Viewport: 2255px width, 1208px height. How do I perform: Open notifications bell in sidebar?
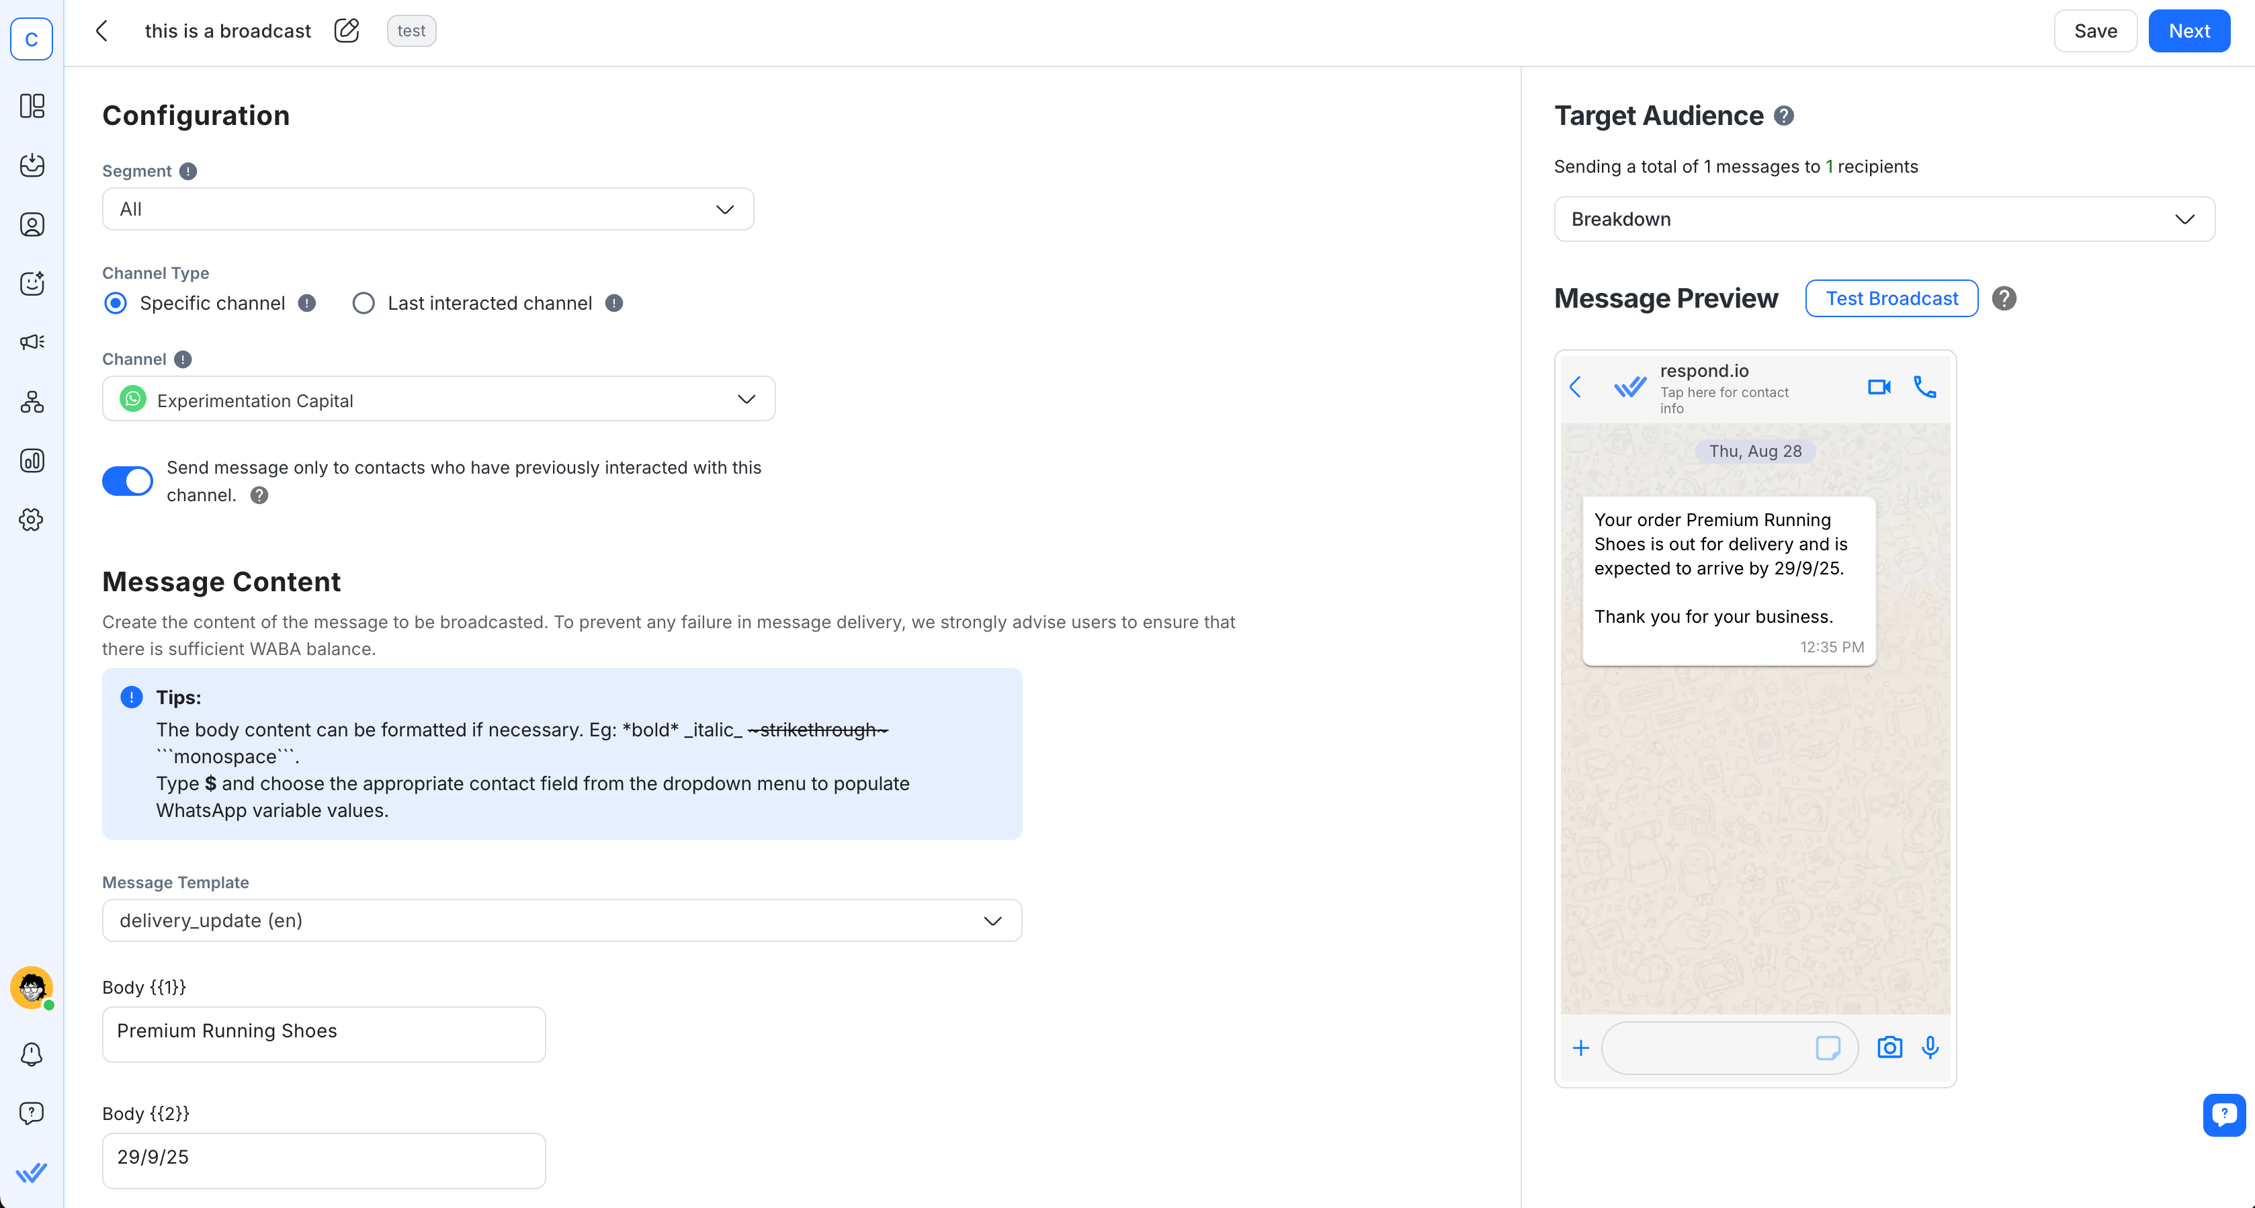tap(32, 1054)
